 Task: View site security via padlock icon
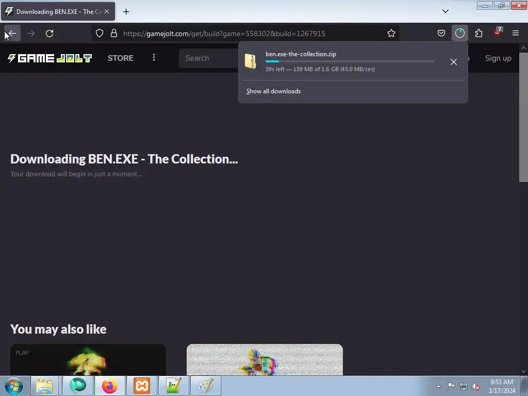[x=114, y=33]
